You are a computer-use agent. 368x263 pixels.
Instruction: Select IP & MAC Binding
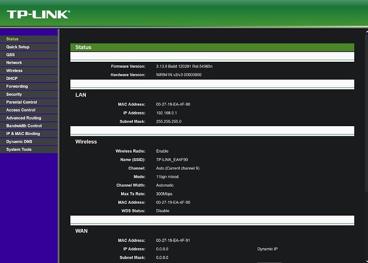(x=29, y=134)
